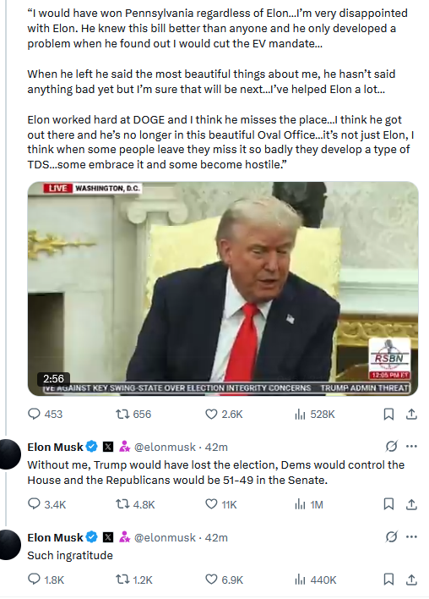
Task: Open the @elonmusk handle on first reply
Action: [x=165, y=447]
